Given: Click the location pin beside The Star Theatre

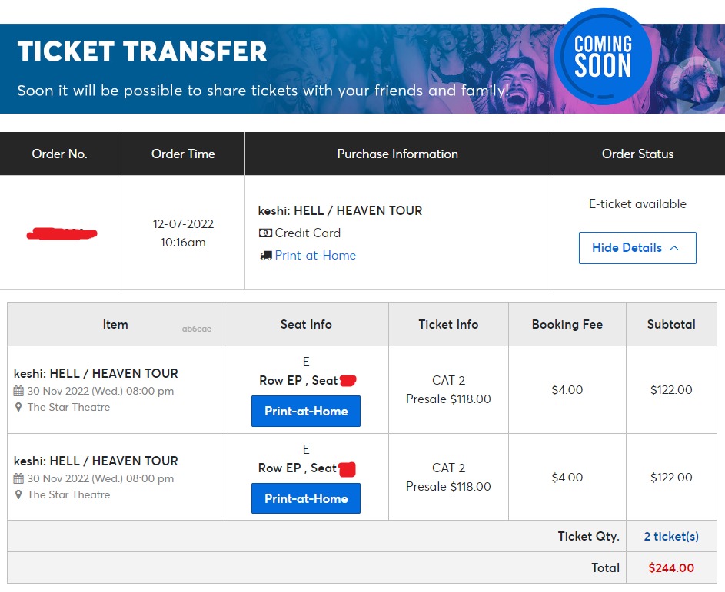Looking at the screenshot, I should click(17, 407).
